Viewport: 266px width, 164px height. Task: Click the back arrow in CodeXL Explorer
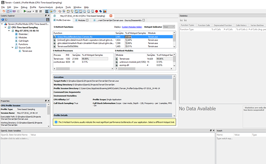coord(2,20)
